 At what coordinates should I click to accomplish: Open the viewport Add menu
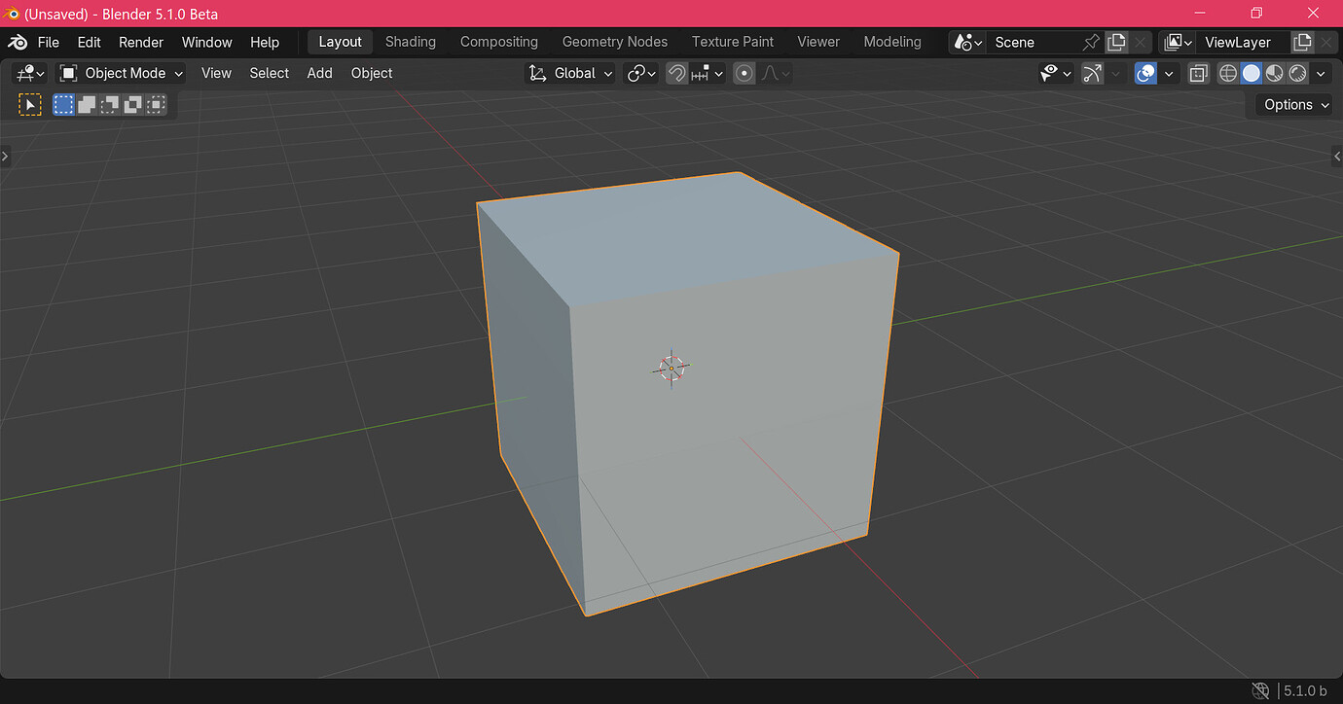tap(319, 73)
